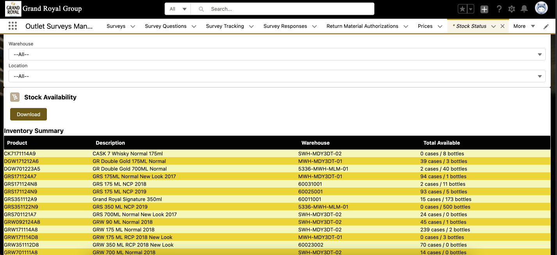Viewport: 557px width, 255px height.
Task: Open the More navigation menu
Action: tap(524, 26)
